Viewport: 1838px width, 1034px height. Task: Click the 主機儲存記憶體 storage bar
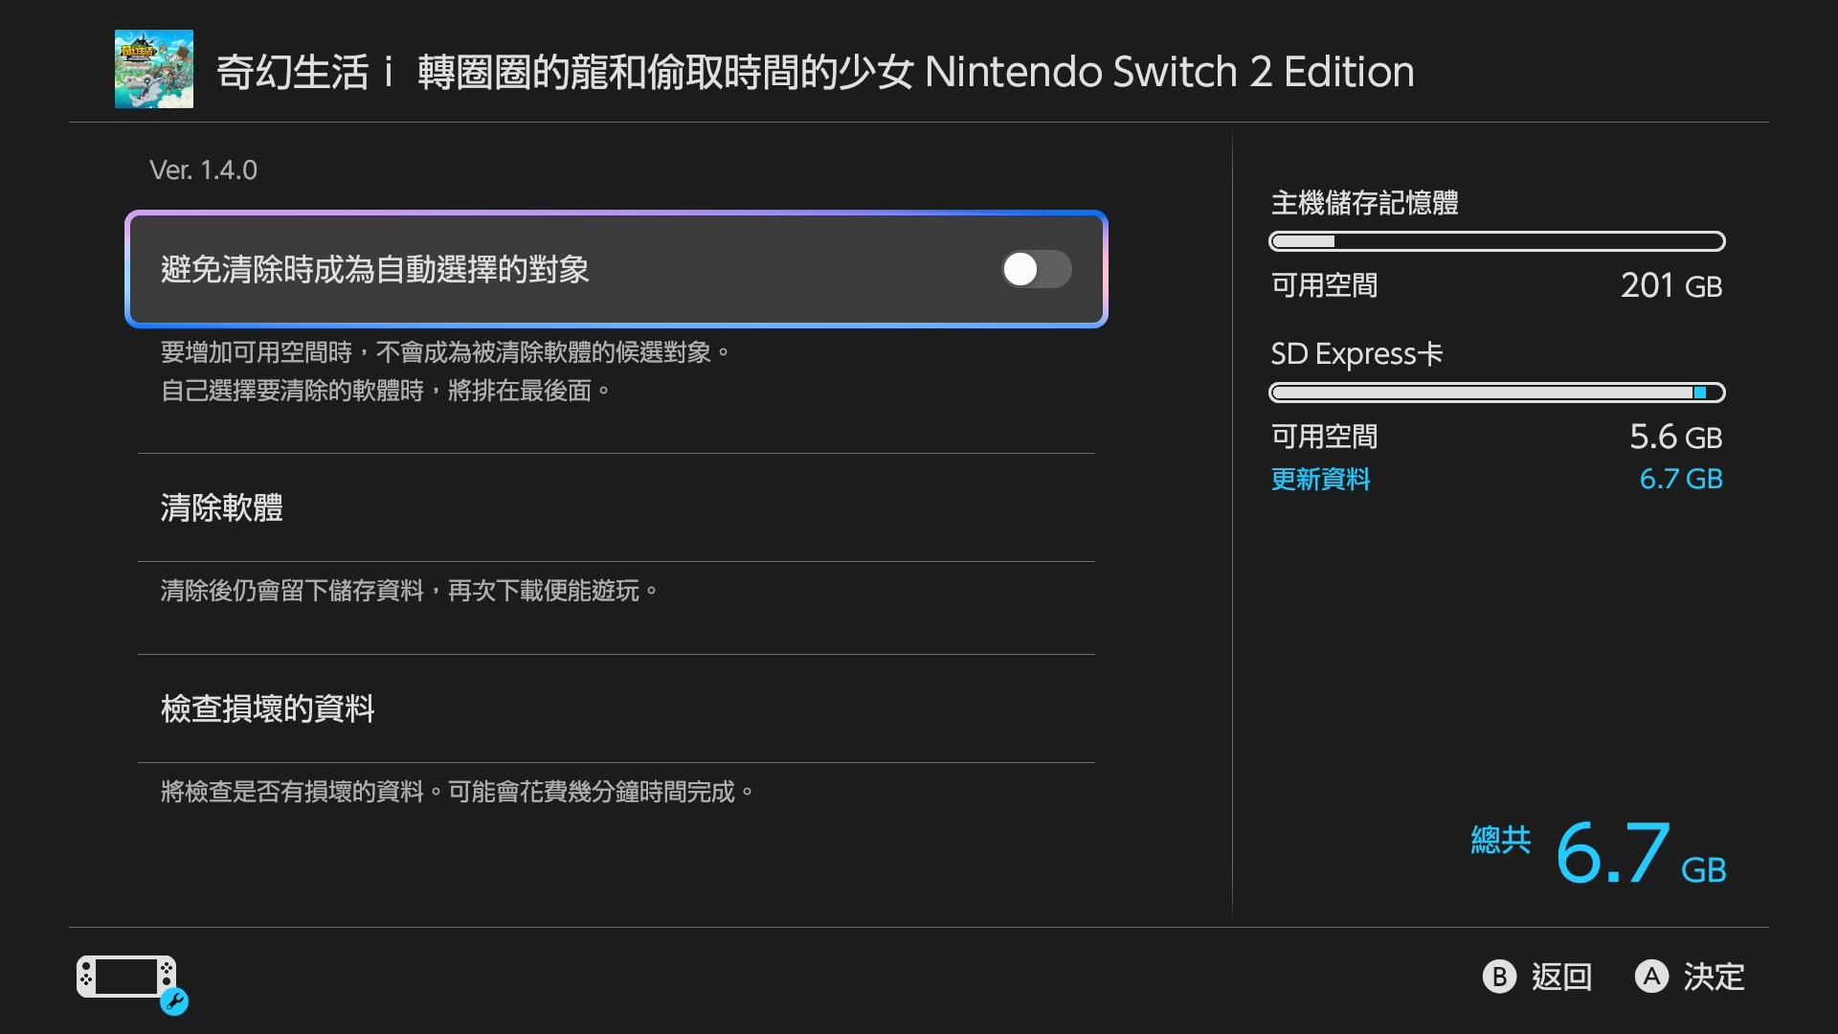pos(1496,241)
